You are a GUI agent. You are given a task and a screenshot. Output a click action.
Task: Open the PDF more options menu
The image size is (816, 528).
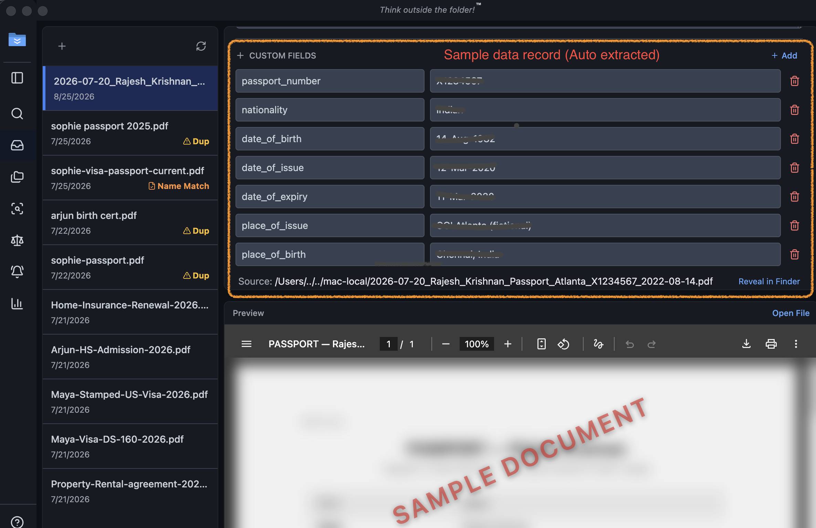(x=796, y=344)
